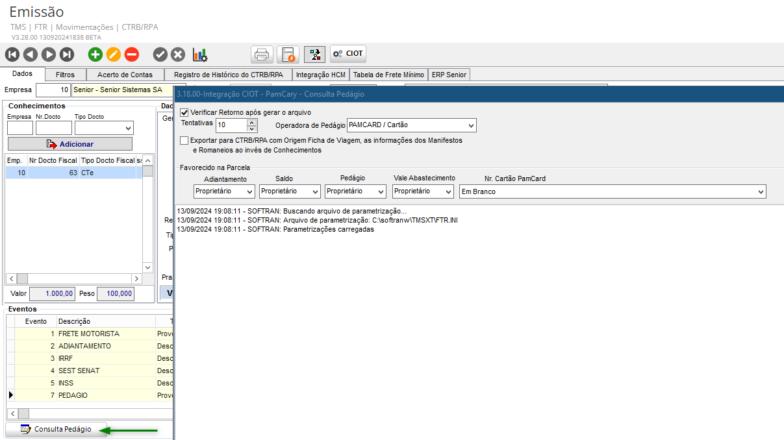Click Conhecimentos Empresa input field

pyautogui.click(x=20, y=128)
